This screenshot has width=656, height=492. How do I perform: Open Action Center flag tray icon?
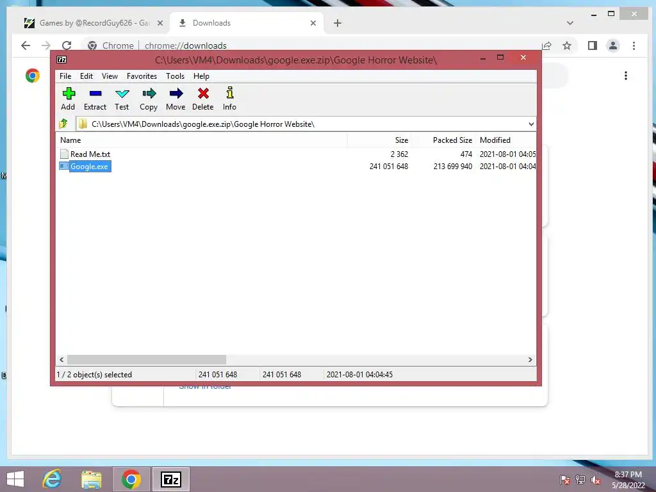coord(565,480)
